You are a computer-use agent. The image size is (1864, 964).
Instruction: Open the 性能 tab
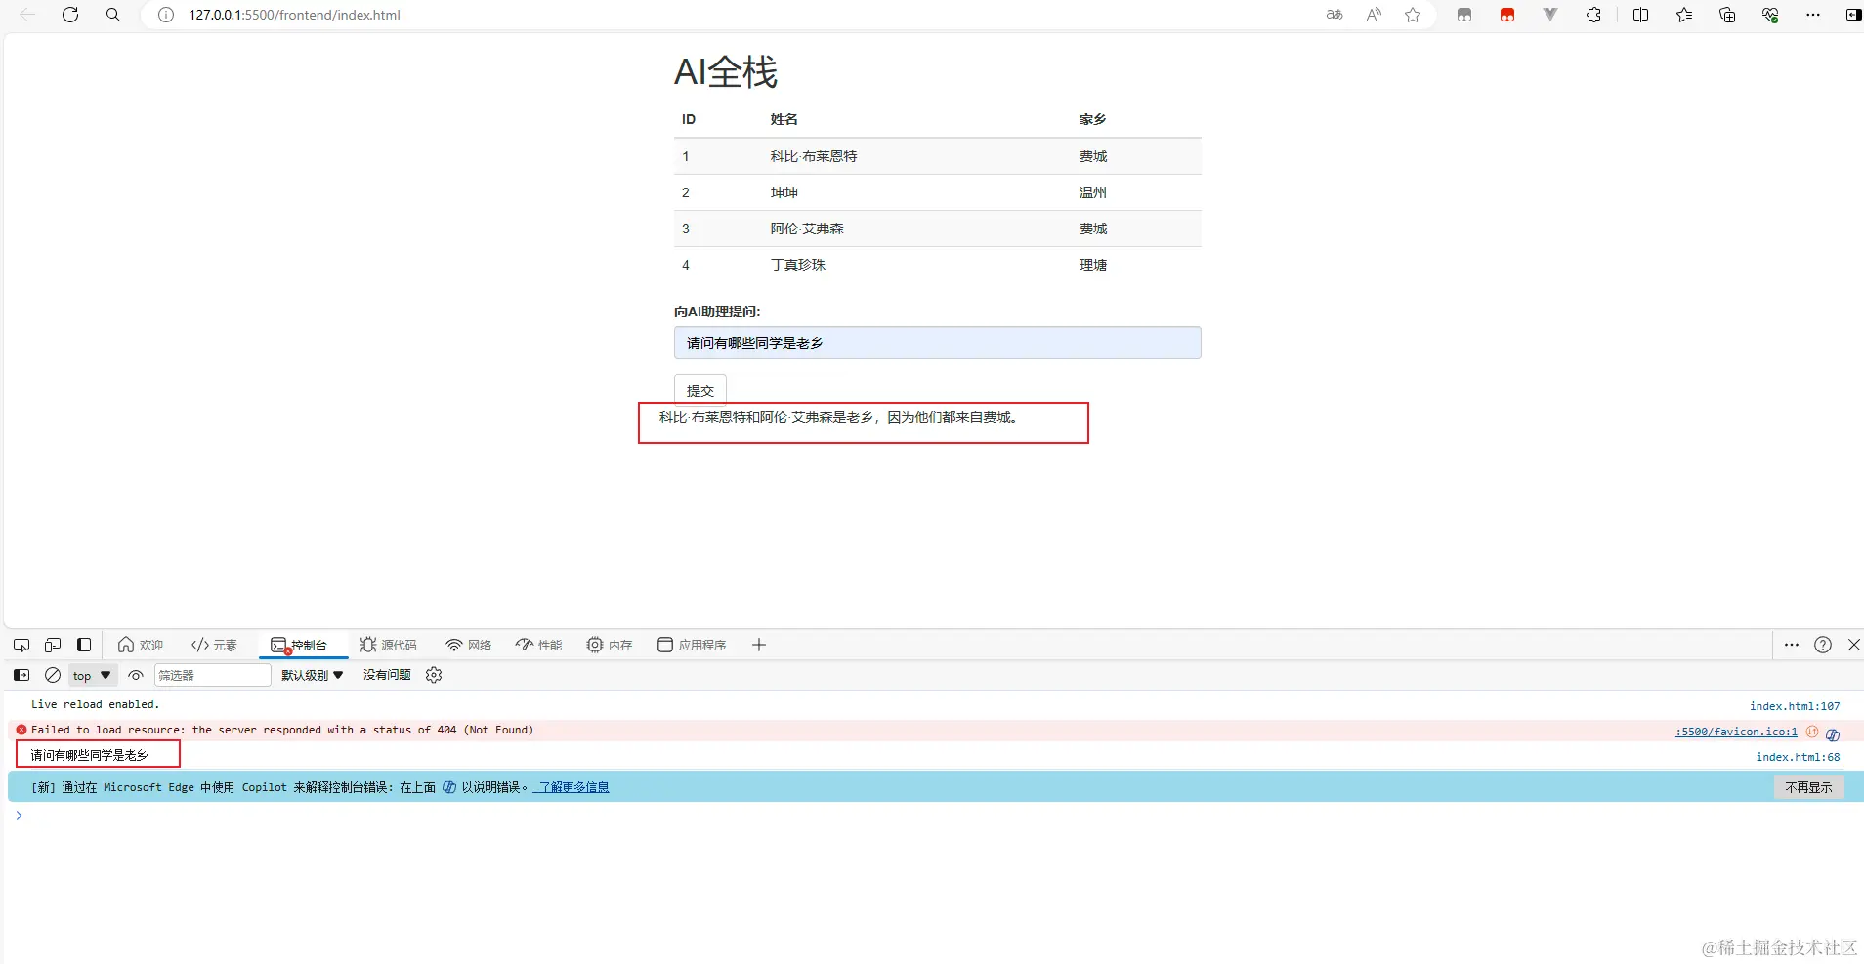(x=539, y=645)
